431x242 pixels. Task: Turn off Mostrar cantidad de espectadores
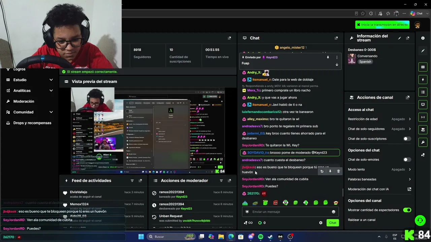tap(407, 210)
